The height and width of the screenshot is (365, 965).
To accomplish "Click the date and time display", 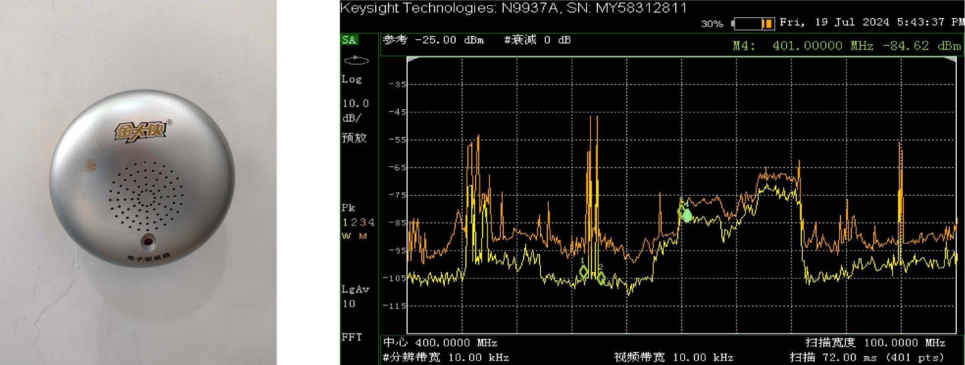I will (872, 22).
